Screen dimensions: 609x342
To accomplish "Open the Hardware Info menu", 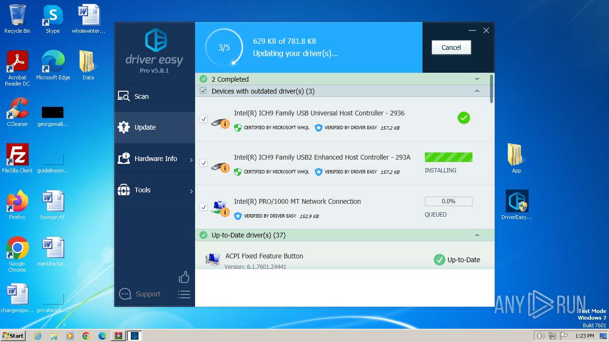I will pos(155,159).
